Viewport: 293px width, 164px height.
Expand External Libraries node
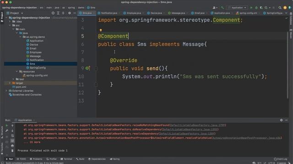click(6, 91)
